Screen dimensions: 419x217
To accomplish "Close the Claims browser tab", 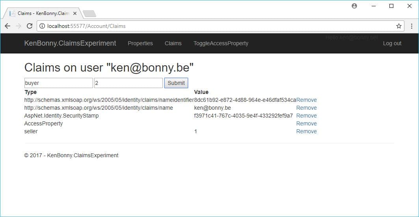I will tap(75, 13).
